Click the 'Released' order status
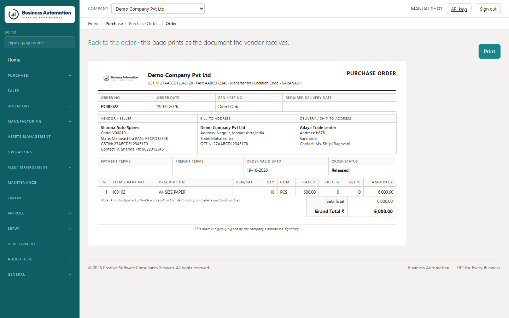 point(340,170)
